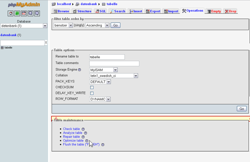Open the Database dropdown showing datenbank (1)
The image size is (250, 162).
24,26
